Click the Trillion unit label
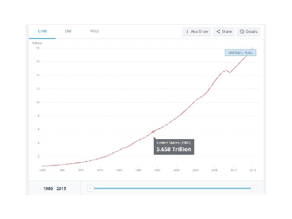 click(x=37, y=43)
